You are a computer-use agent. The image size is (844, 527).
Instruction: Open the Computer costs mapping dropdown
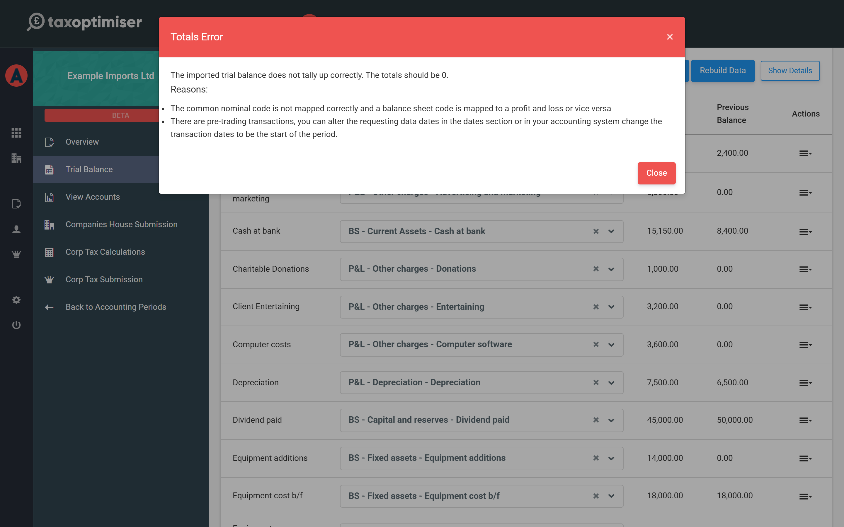(611, 345)
